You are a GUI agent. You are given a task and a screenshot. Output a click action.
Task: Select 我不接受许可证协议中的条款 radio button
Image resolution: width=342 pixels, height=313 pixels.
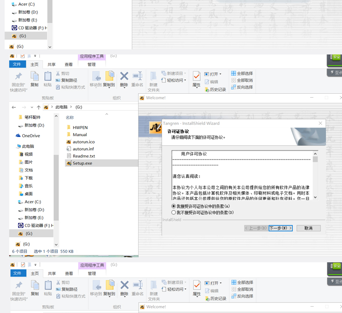tap(174, 212)
